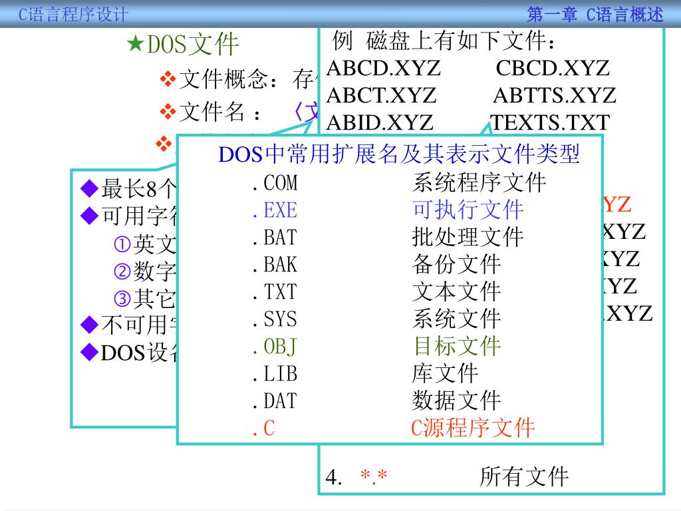Screen dimensions: 681x511
Task: Click the '批处理文件' description
Action: (468, 238)
